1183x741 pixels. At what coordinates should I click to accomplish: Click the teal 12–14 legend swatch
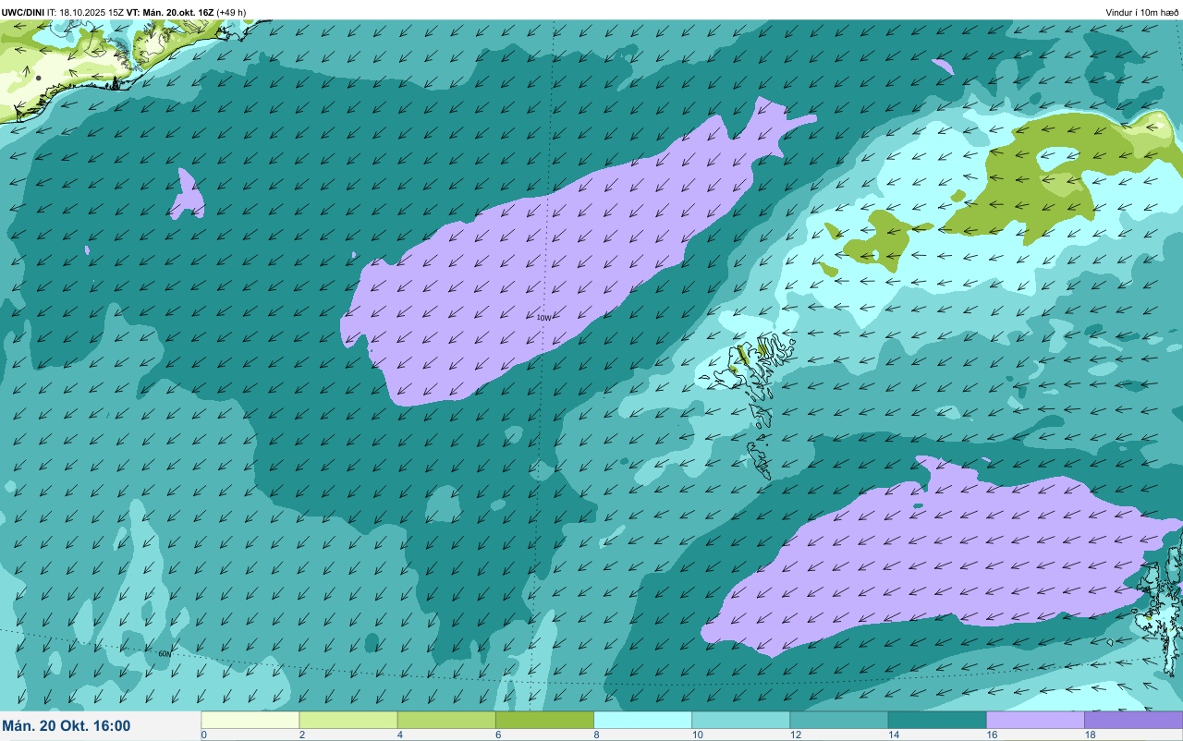click(838, 720)
